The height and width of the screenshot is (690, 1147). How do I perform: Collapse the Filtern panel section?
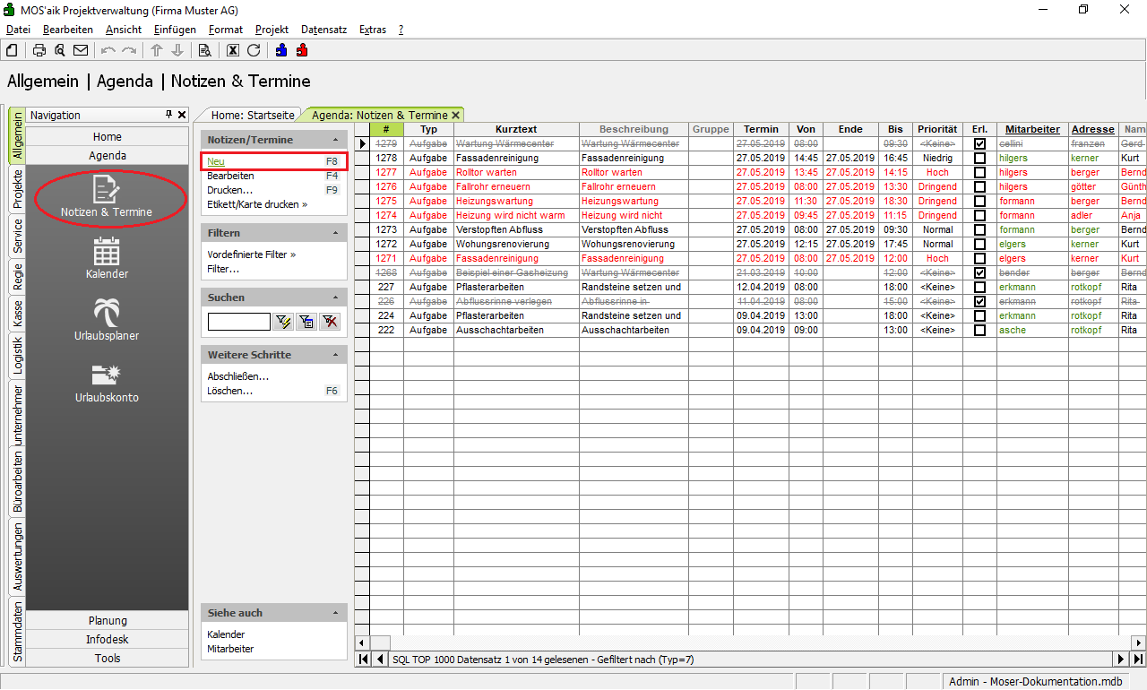(x=335, y=233)
